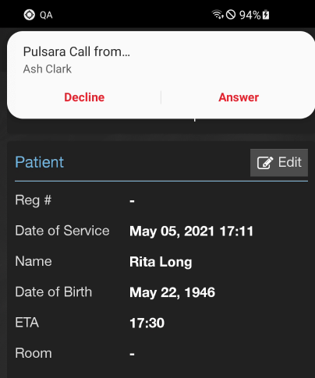Viewport: 315px width, 378px height.
Task: Tap the Pulsara QA status bar icon
Action: (x=30, y=15)
